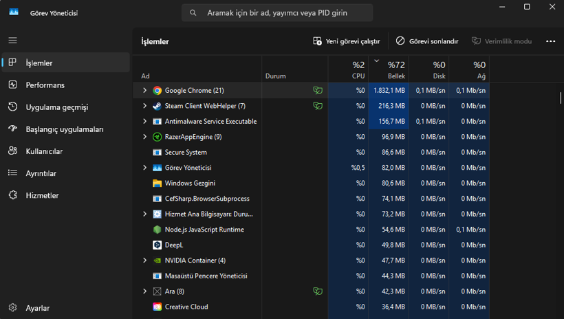The width and height of the screenshot is (564, 319).
Task: Open the Performans tab
Action: click(45, 85)
